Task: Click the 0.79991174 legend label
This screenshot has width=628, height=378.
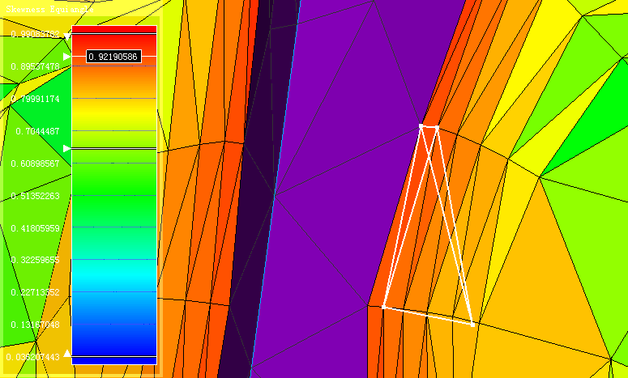Action: point(36,99)
